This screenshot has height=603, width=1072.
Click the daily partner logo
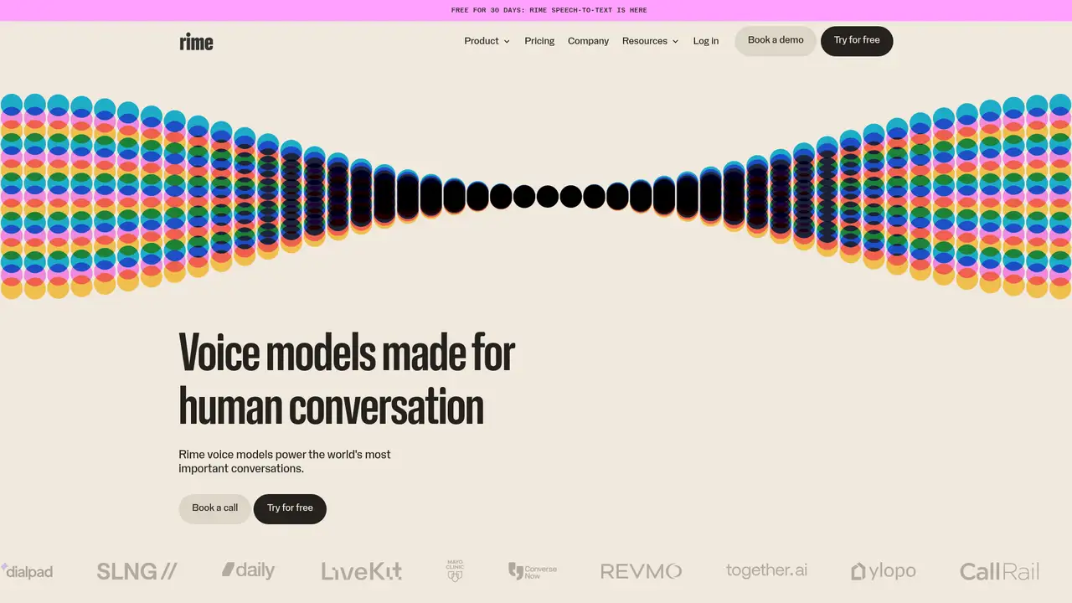[x=248, y=570]
